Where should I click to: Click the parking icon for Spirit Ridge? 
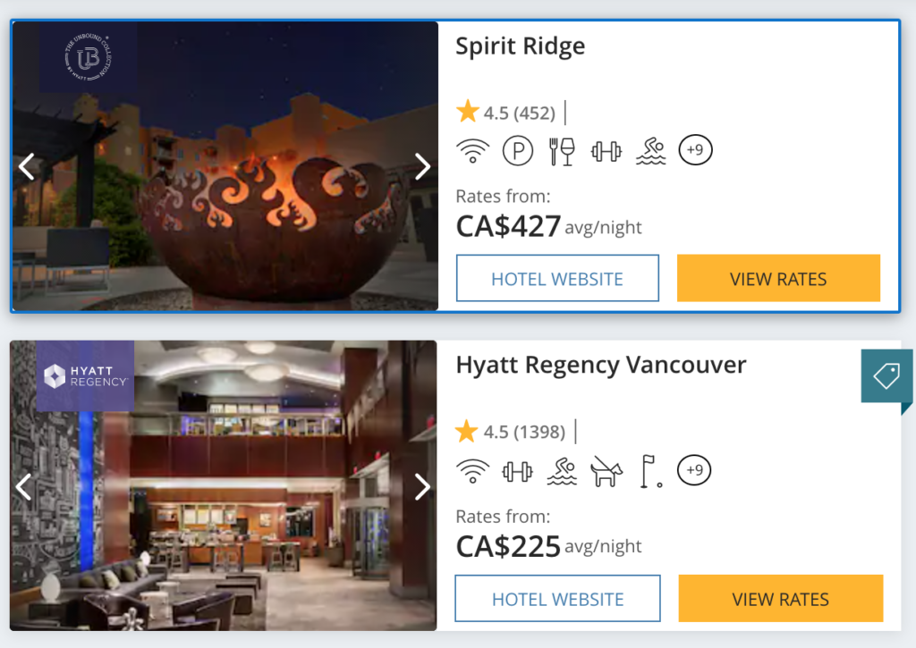pyautogui.click(x=517, y=151)
